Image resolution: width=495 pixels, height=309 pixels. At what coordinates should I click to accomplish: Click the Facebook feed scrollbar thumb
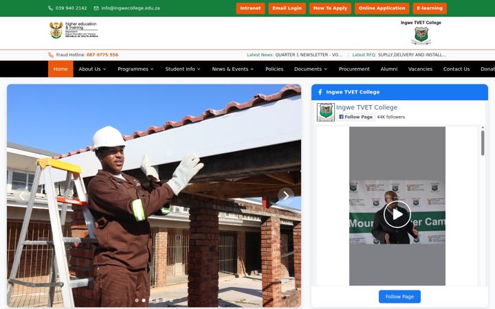tap(483, 143)
